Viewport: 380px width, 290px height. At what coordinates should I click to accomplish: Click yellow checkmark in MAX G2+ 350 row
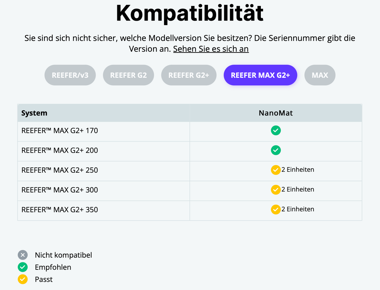coord(276,210)
